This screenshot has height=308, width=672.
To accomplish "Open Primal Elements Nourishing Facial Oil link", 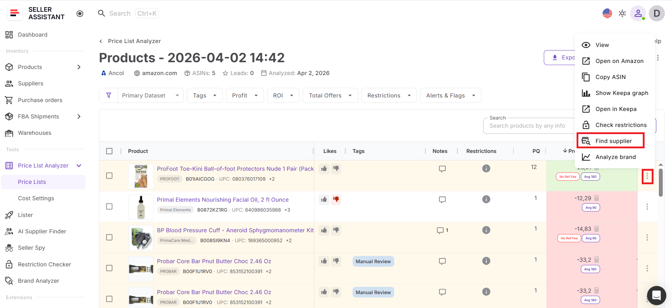I will click(223, 200).
